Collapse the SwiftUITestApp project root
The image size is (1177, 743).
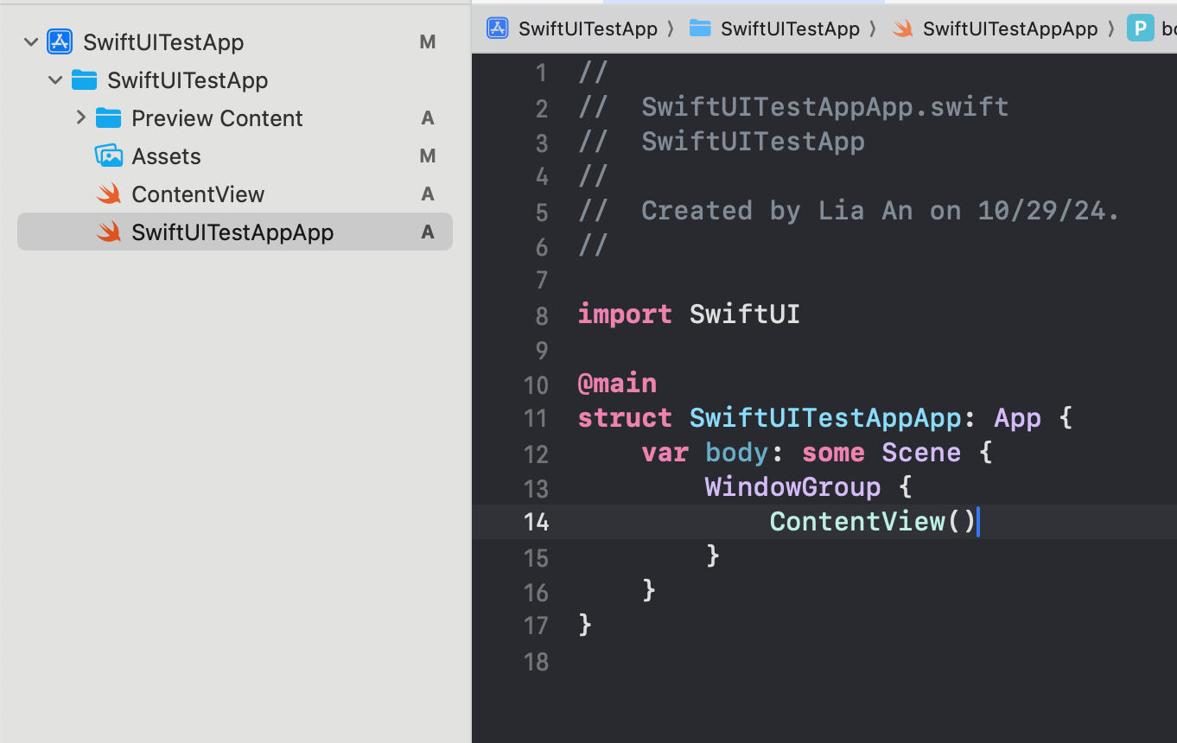pyautogui.click(x=31, y=41)
